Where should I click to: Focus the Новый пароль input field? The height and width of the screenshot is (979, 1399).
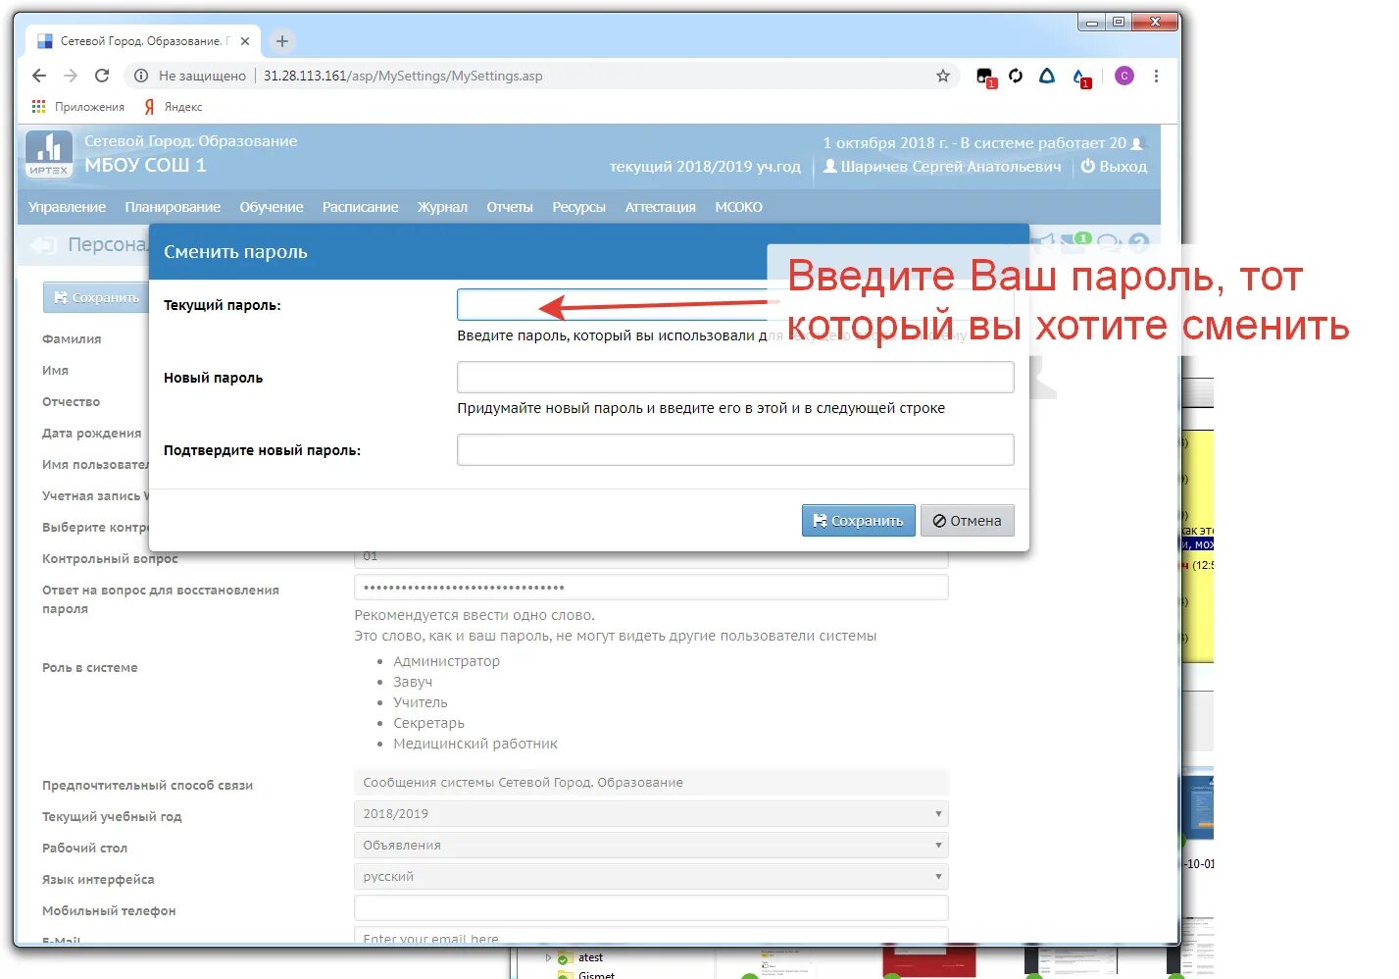click(735, 377)
